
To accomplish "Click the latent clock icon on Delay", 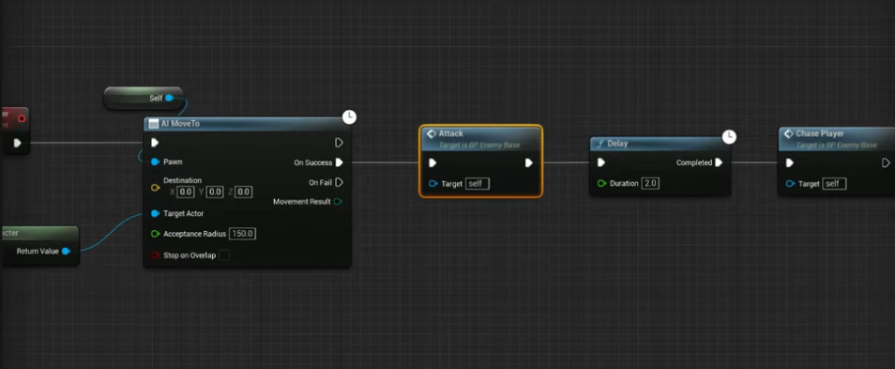I will click(x=729, y=136).
